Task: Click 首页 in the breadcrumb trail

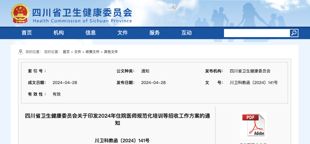Action: click(66, 52)
